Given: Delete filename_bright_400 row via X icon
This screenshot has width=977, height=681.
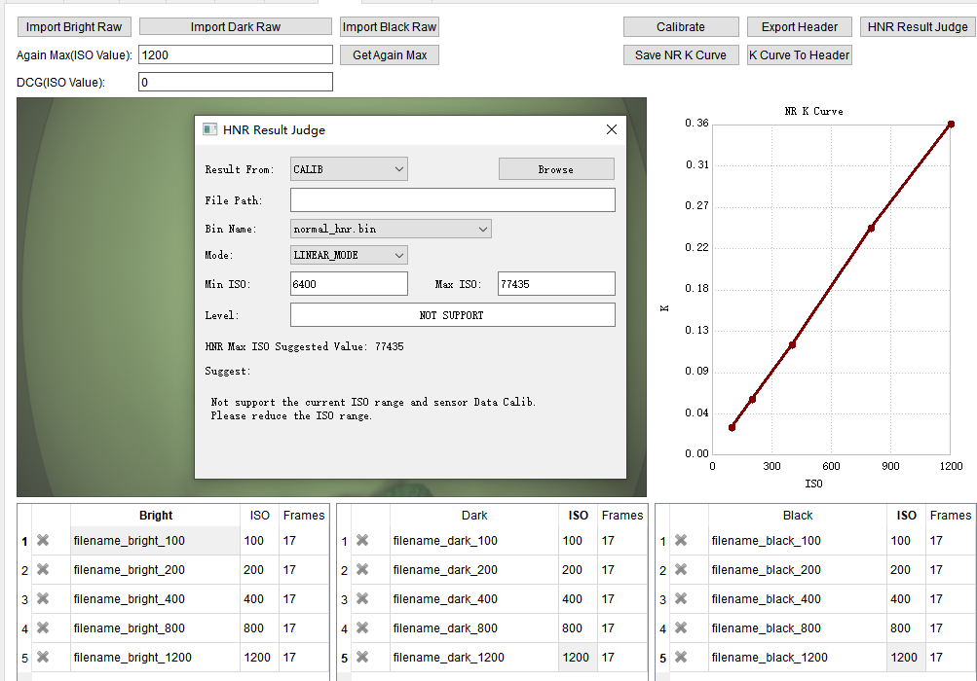Looking at the screenshot, I should 43,599.
